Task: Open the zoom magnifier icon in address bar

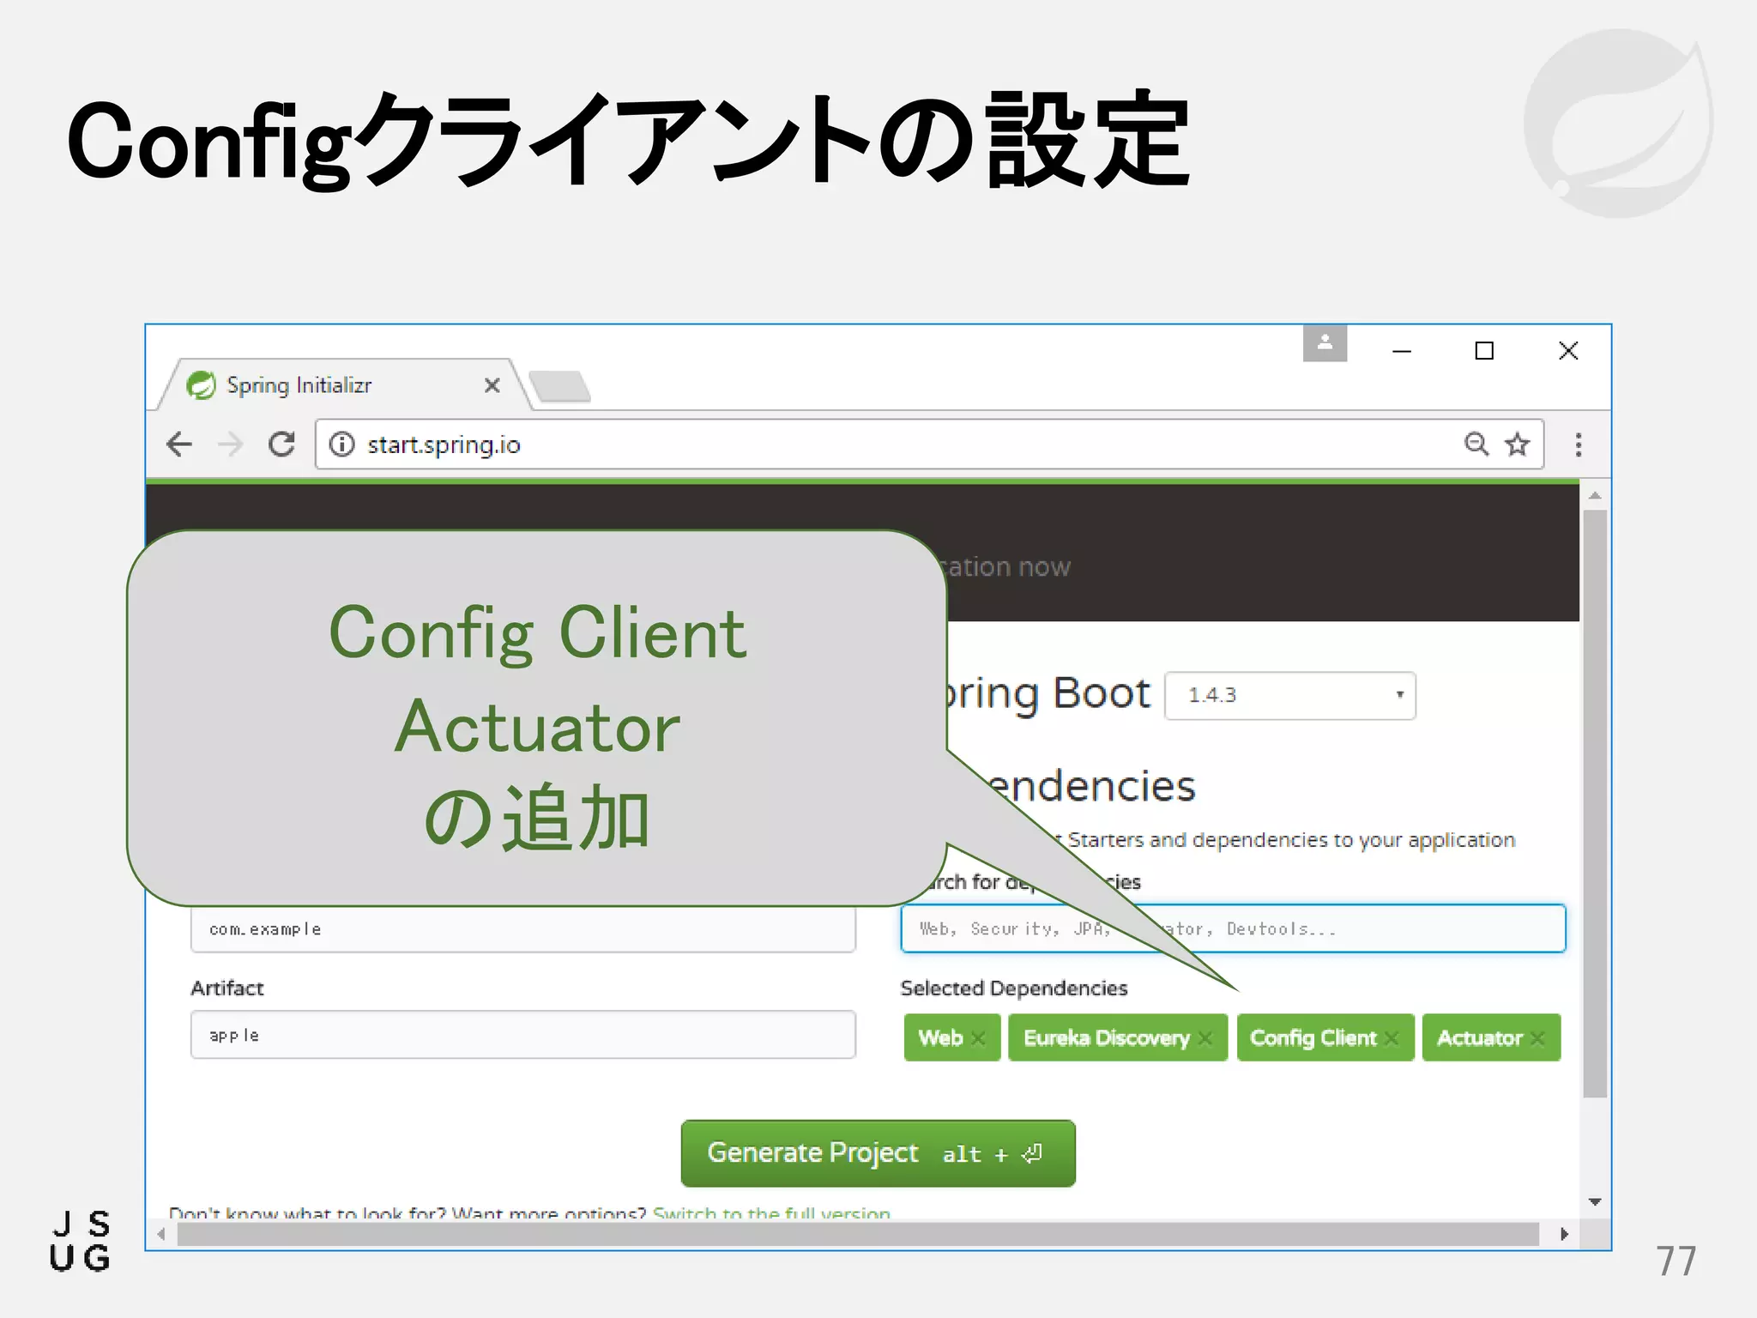Action: (1476, 444)
